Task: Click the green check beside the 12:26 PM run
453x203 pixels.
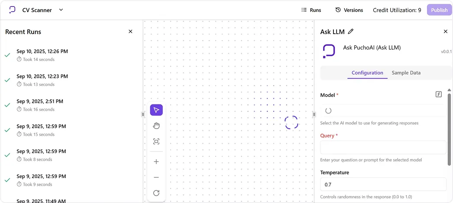Action: pos(7,55)
